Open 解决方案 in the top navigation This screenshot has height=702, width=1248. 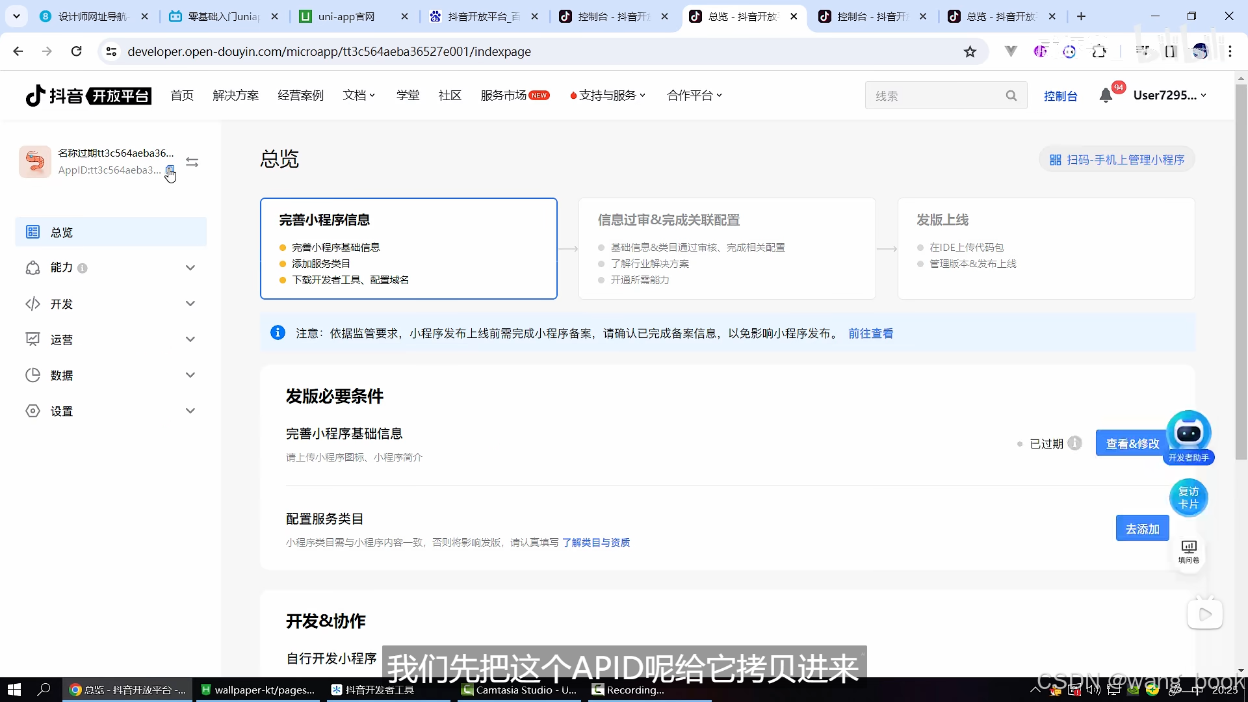[x=235, y=96]
